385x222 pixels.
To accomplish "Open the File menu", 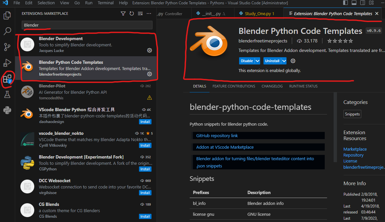I will (17, 3).
